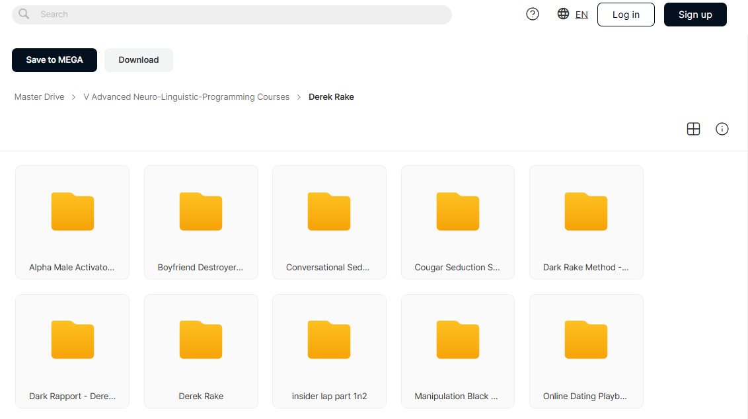Open the Cougar Seduction S... folder
748x419 pixels.
[x=457, y=222]
